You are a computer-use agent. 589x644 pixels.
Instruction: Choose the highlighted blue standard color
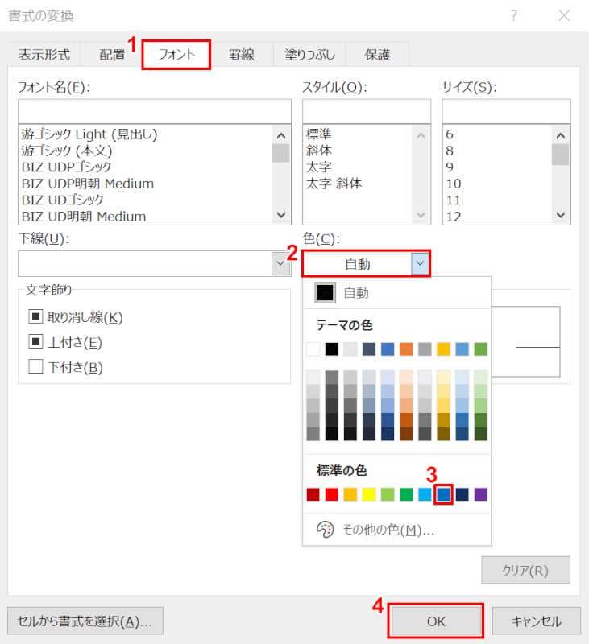[443, 494]
